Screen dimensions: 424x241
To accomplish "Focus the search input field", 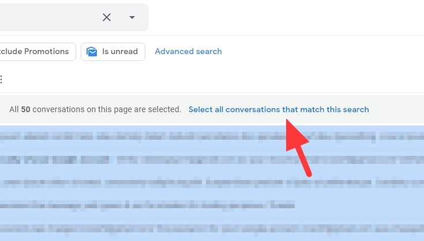I will [48, 17].
